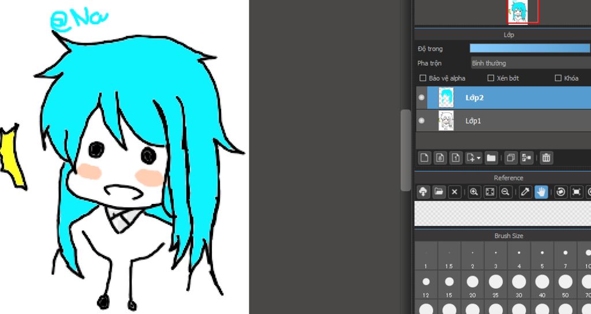
Task: Set brush size to 25
Action: 496,285
